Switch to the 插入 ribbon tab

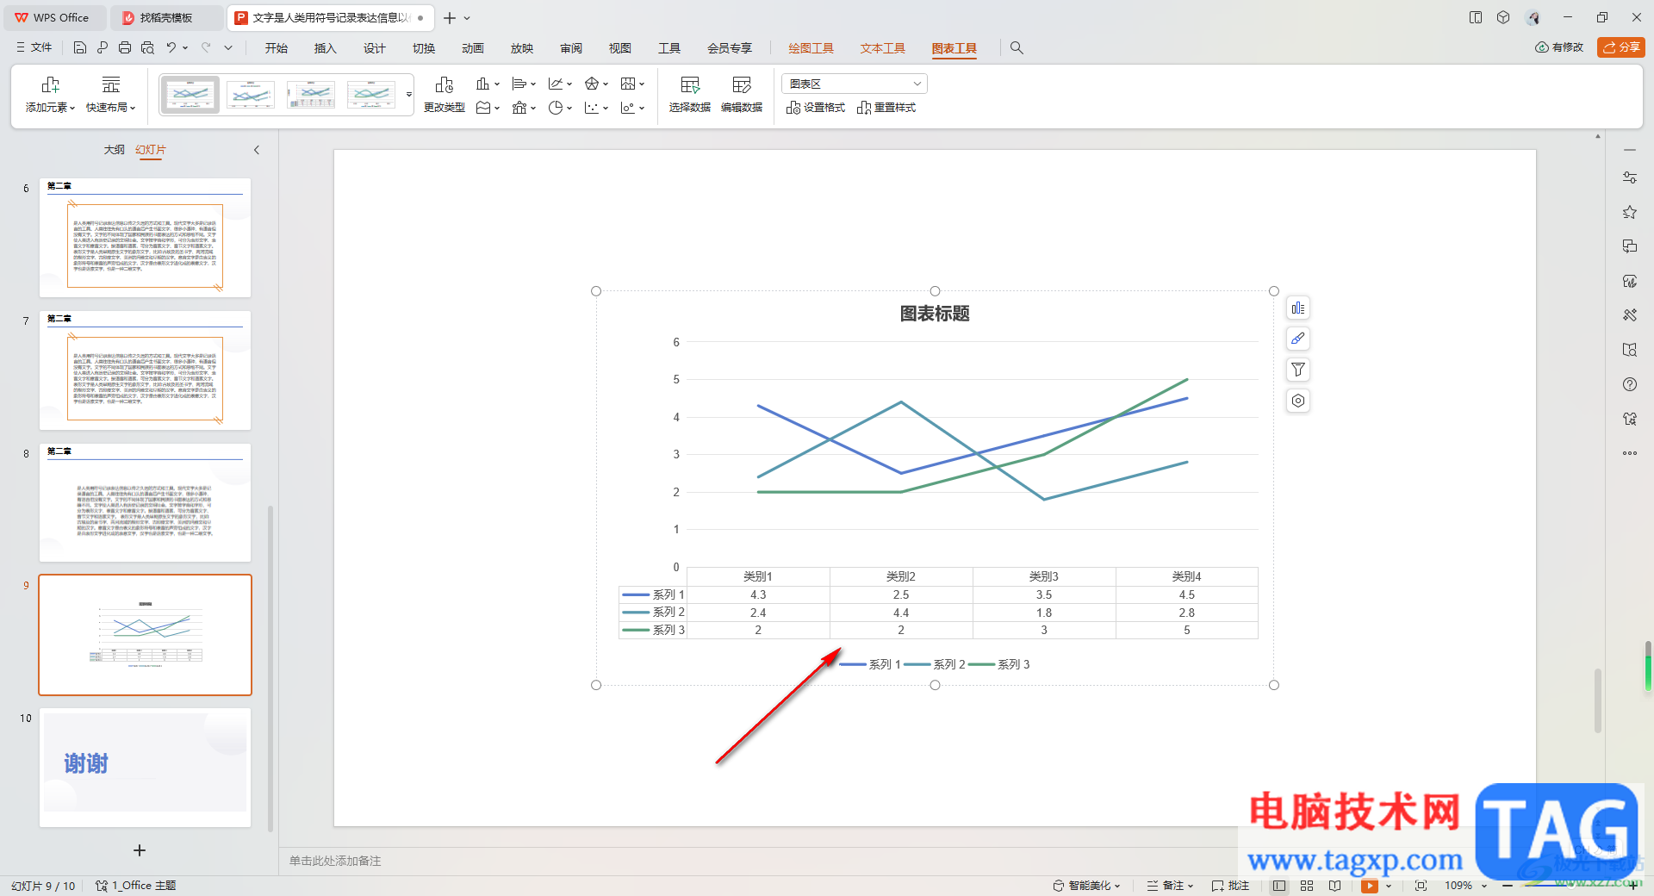[x=325, y=48]
